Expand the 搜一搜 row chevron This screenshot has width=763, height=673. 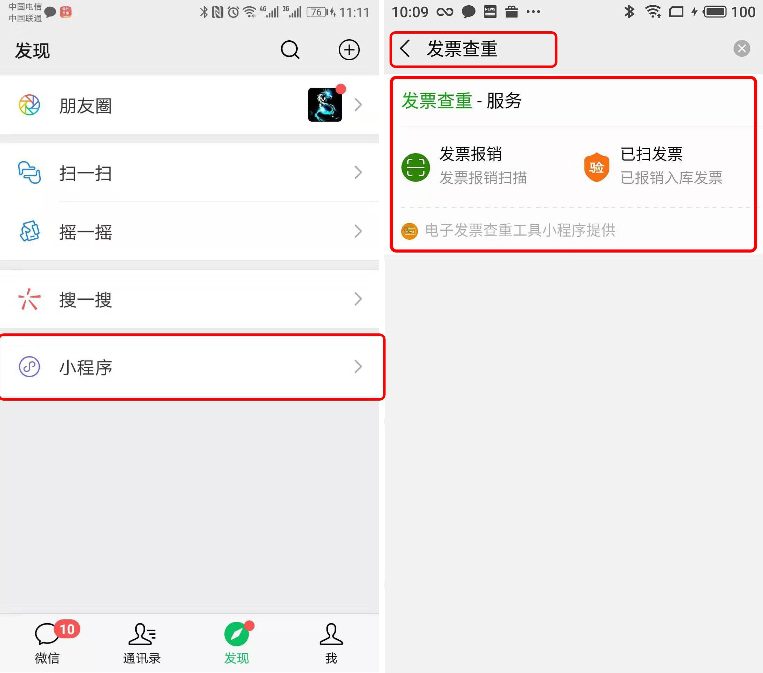coord(358,299)
